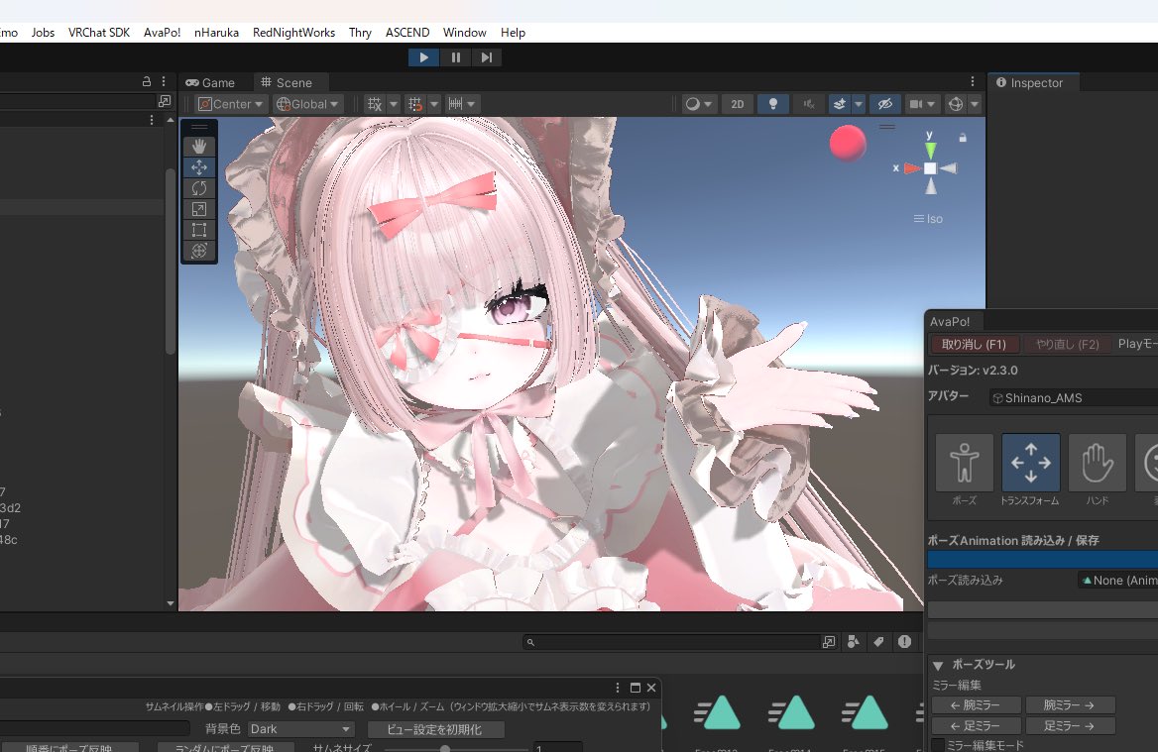Viewport: 1158px width, 752px height.
Task: Open the AvaPo! menu
Action: click(x=163, y=33)
